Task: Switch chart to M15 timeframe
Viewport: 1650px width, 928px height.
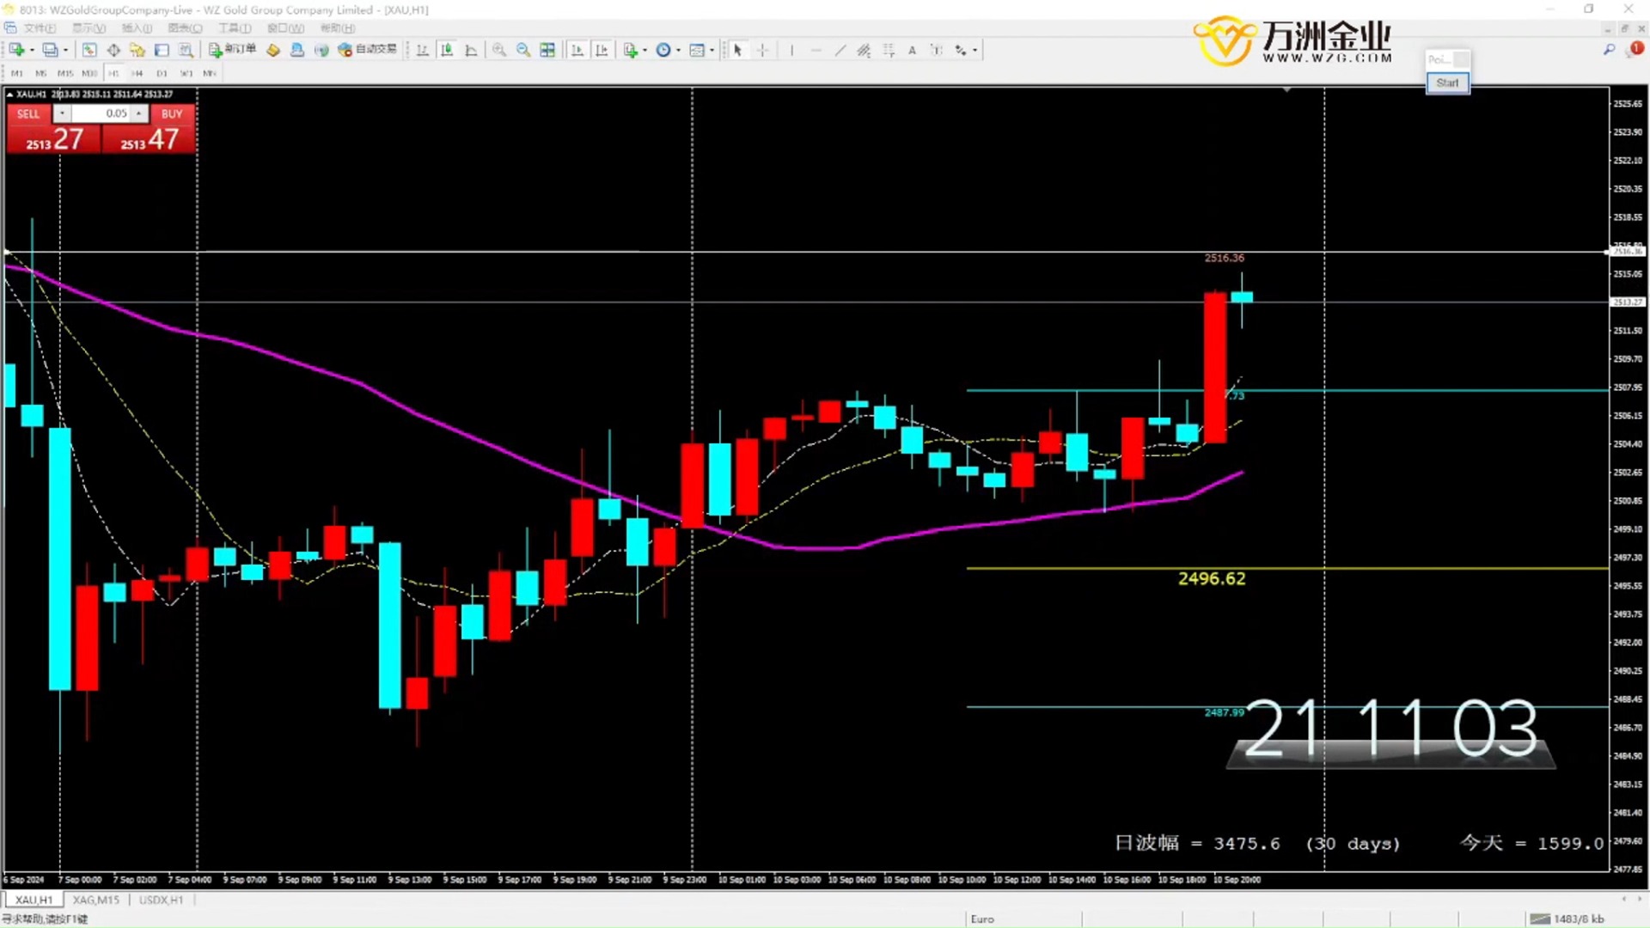Action: pos(65,73)
